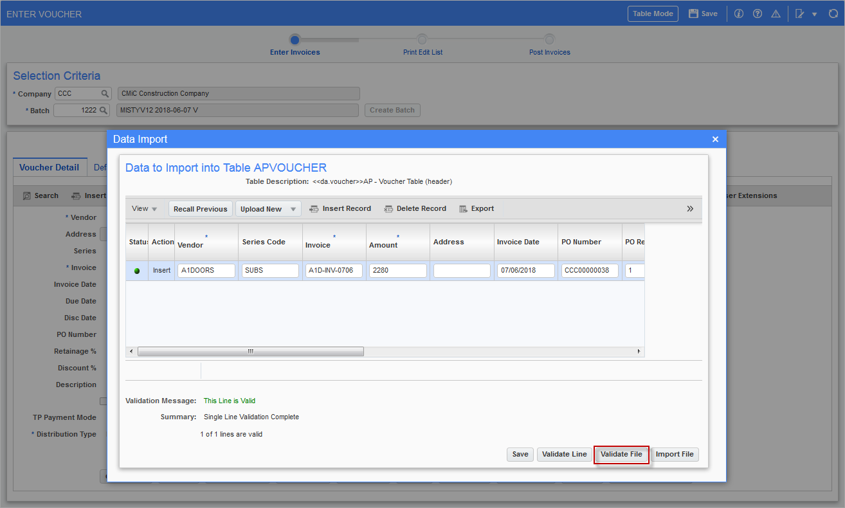Refresh using the circular arrow icon

833,13
